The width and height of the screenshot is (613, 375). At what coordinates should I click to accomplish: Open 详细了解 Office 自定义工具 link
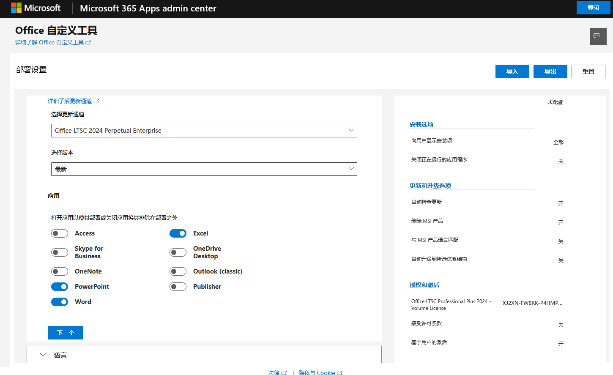point(49,42)
